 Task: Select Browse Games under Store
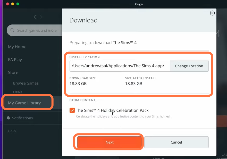(26, 83)
